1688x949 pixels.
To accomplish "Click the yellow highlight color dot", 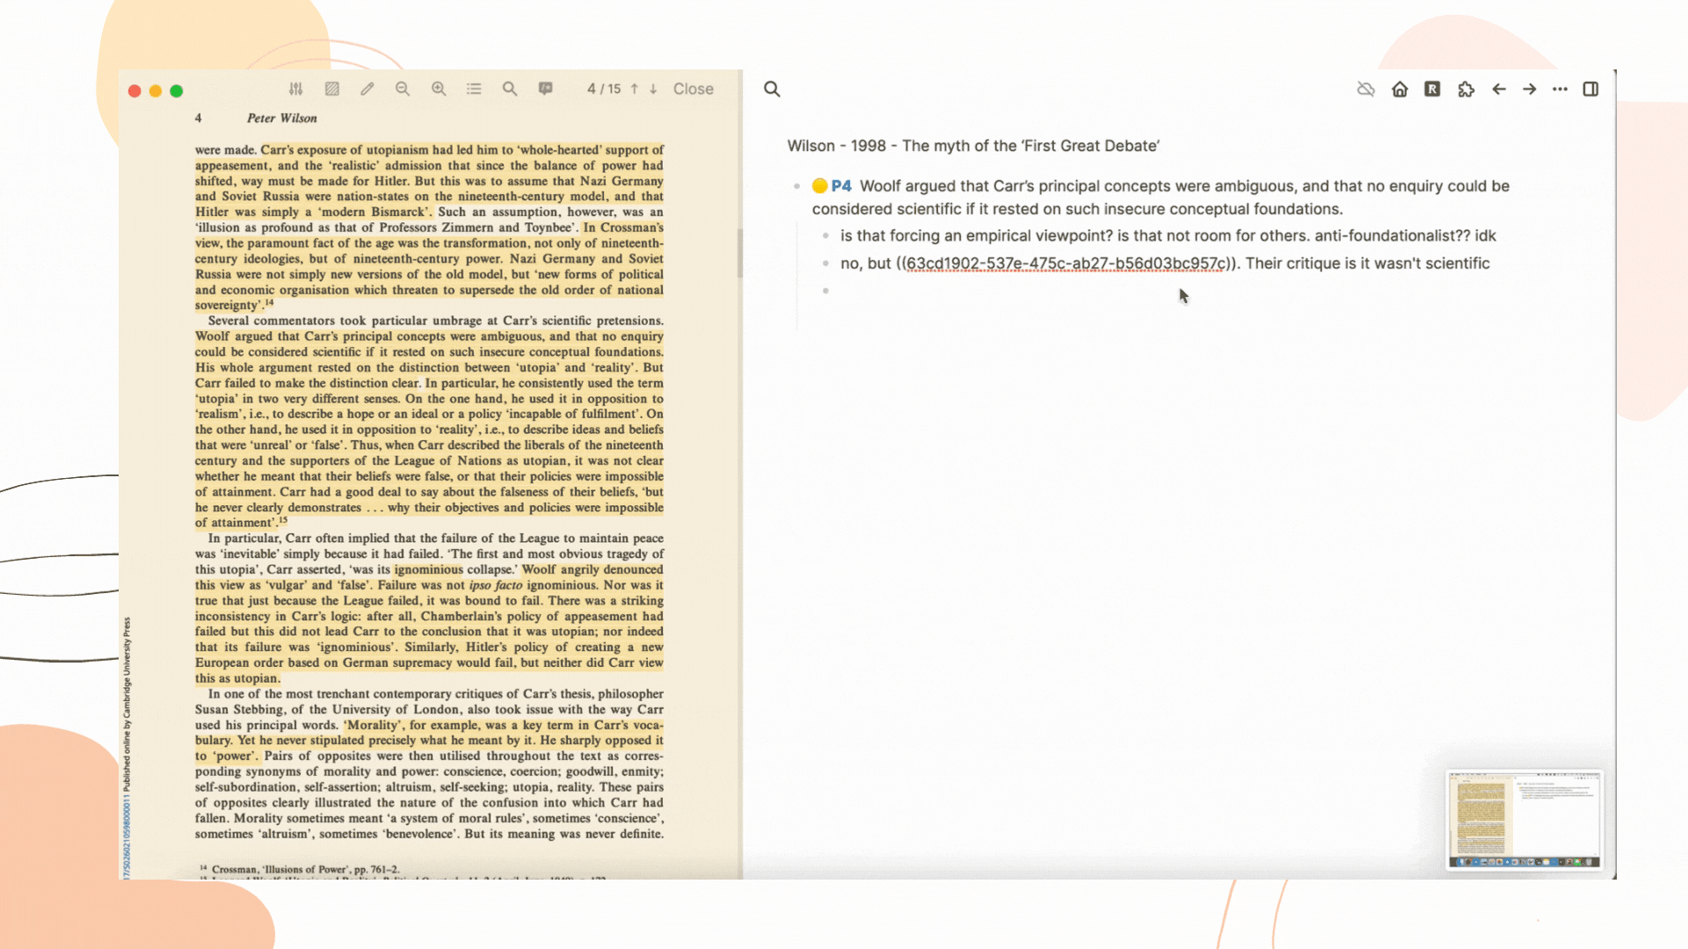I will [819, 185].
